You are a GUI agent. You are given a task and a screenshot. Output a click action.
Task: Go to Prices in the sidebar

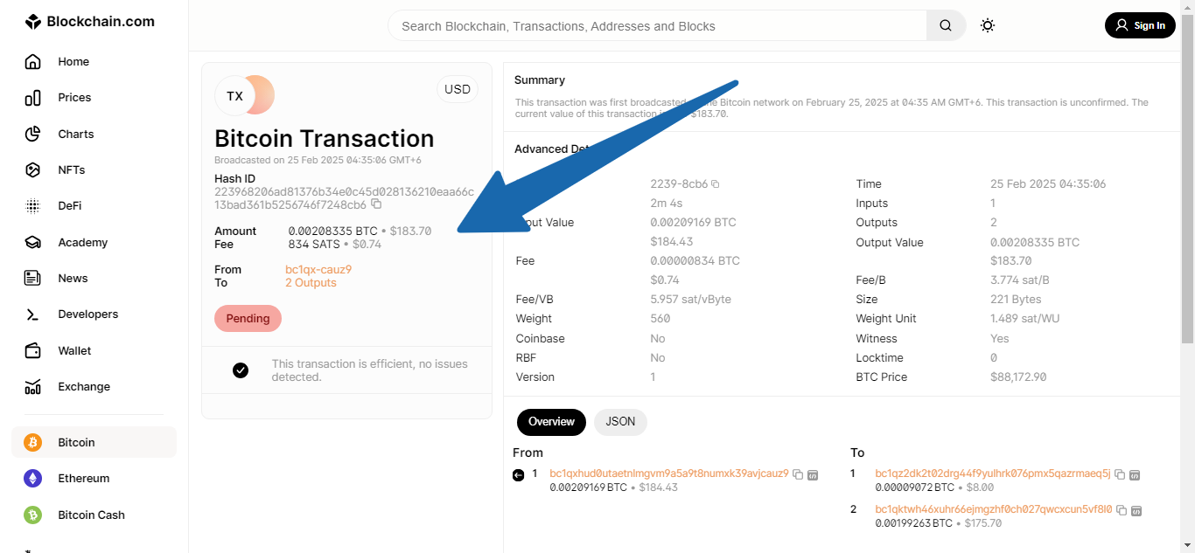click(x=74, y=98)
